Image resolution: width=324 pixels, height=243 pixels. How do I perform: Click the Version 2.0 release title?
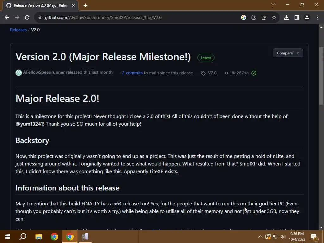click(x=103, y=57)
